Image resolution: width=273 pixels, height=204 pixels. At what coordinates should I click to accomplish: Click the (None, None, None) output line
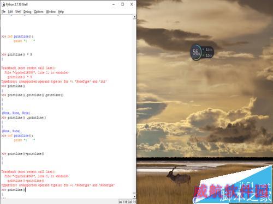(16, 113)
